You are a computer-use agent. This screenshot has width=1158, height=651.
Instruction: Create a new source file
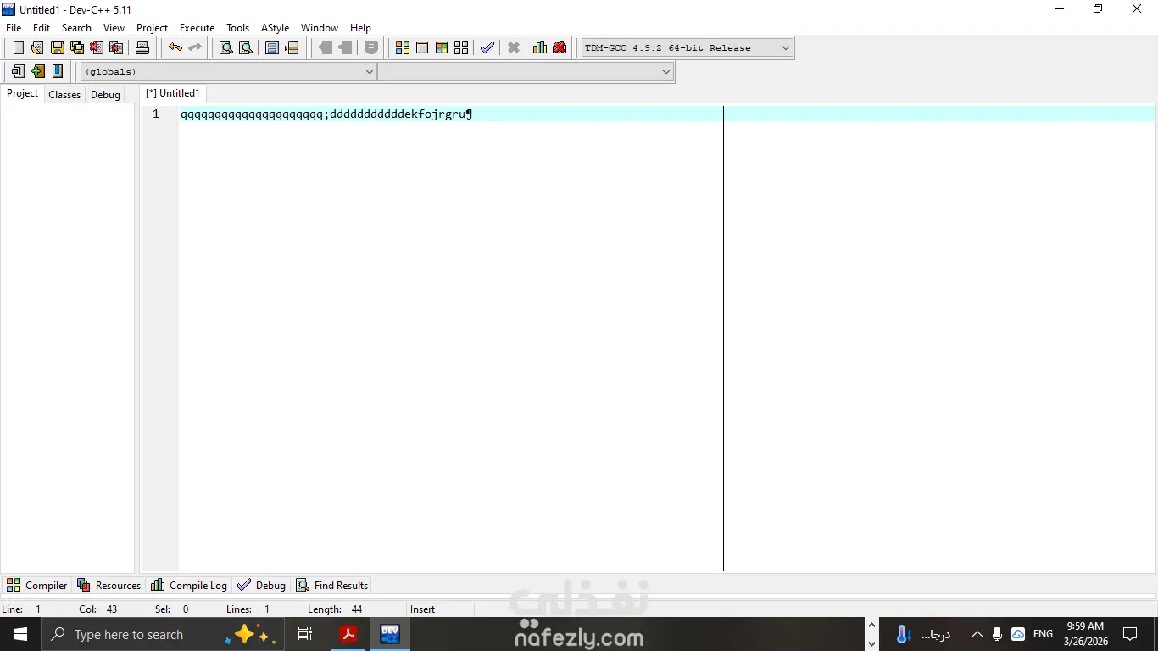tap(18, 47)
